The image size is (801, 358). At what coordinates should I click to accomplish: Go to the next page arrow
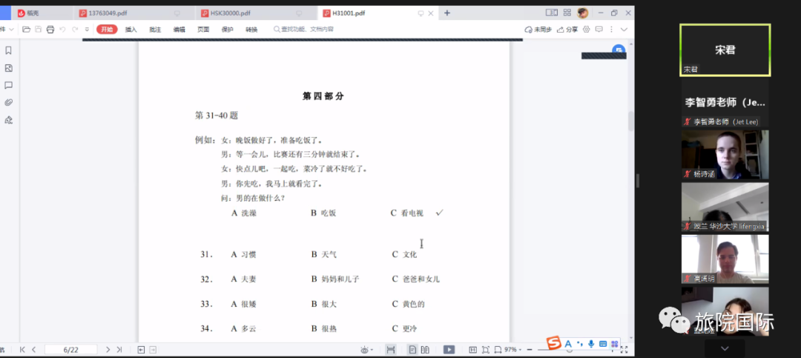point(108,349)
